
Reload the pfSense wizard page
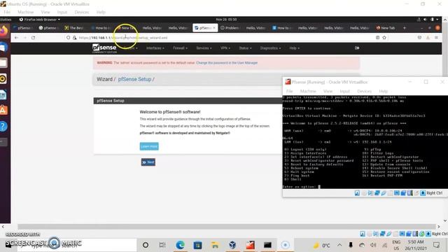click(33, 38)
